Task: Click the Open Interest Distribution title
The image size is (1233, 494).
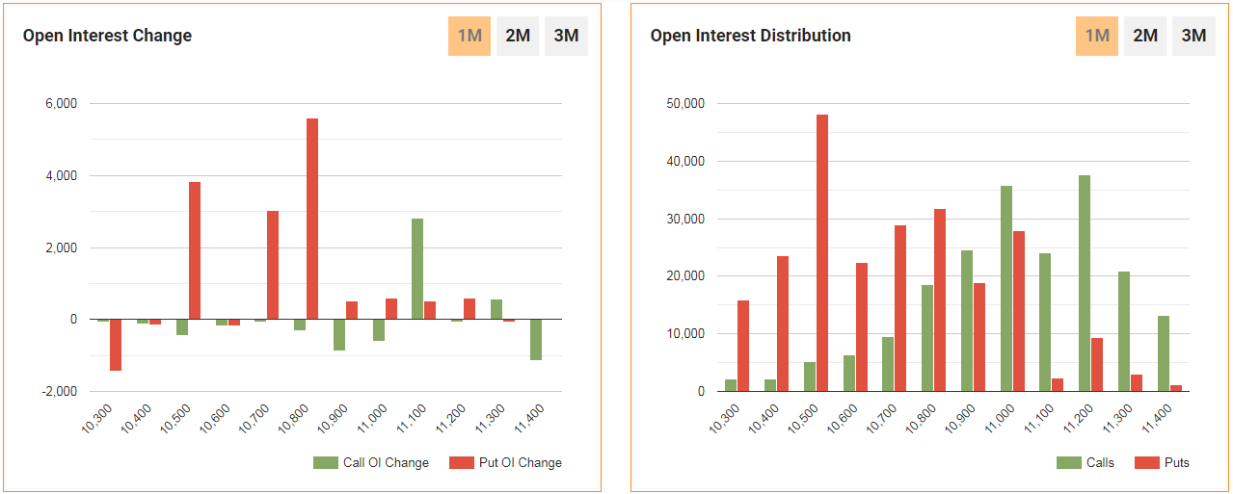Action: 750,36
